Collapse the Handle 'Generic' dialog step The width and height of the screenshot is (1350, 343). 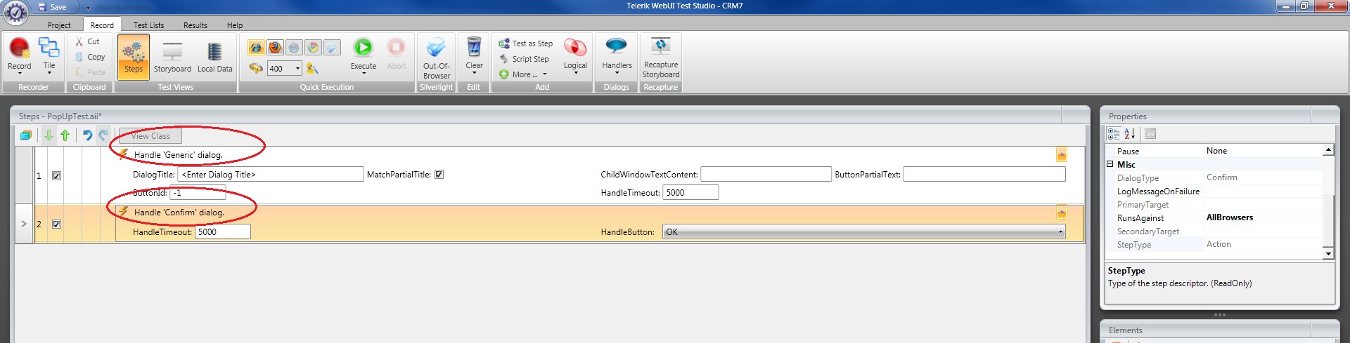pyautogui.click(x=1061, y=154)
